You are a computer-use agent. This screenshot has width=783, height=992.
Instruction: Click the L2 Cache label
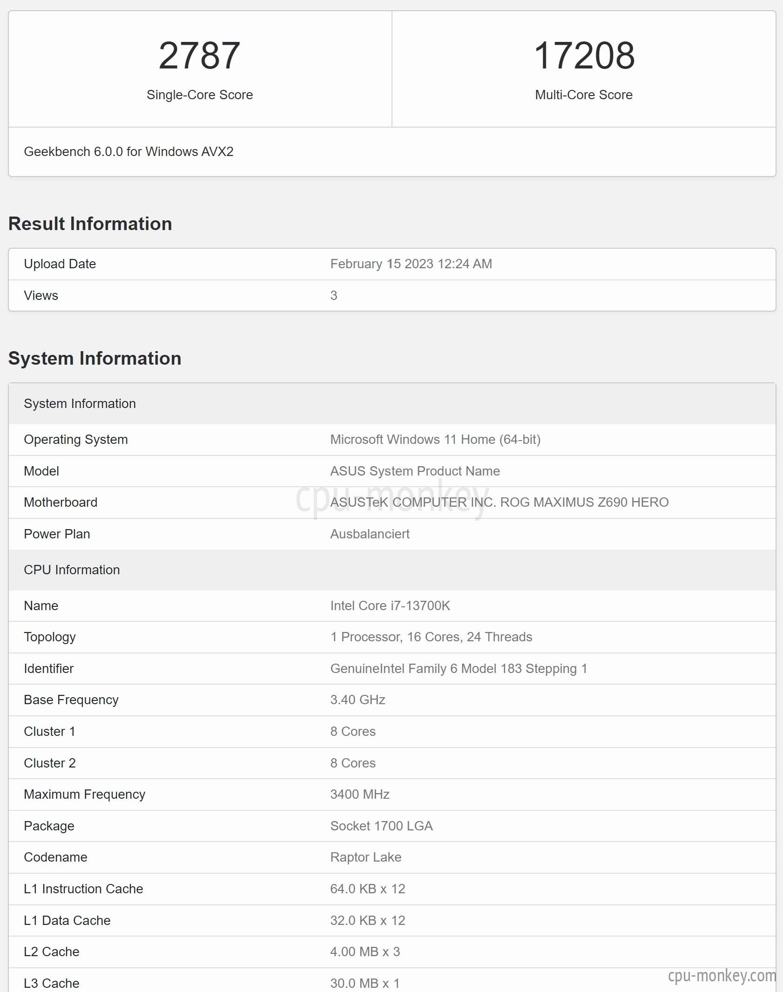click(x=51, y=951)
